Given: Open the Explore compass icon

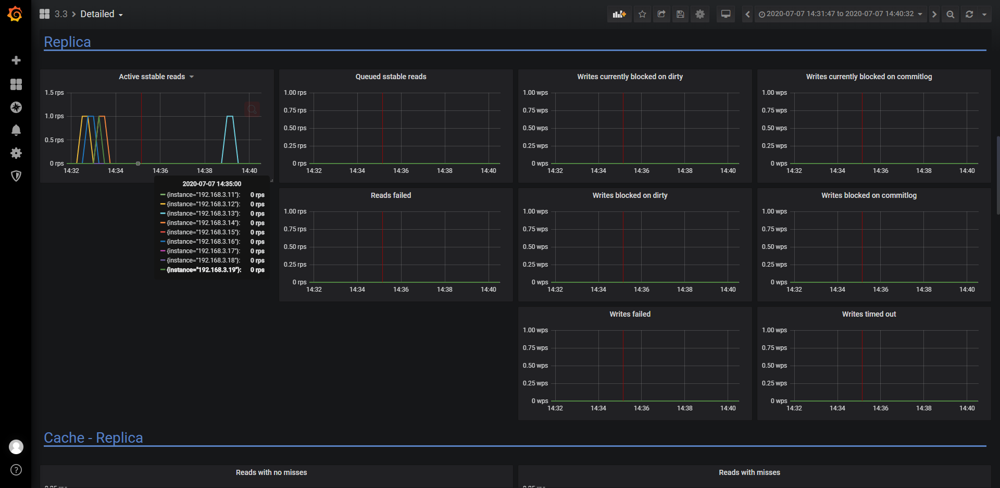Looking at the screenshot, I should [x=16, y=107].
